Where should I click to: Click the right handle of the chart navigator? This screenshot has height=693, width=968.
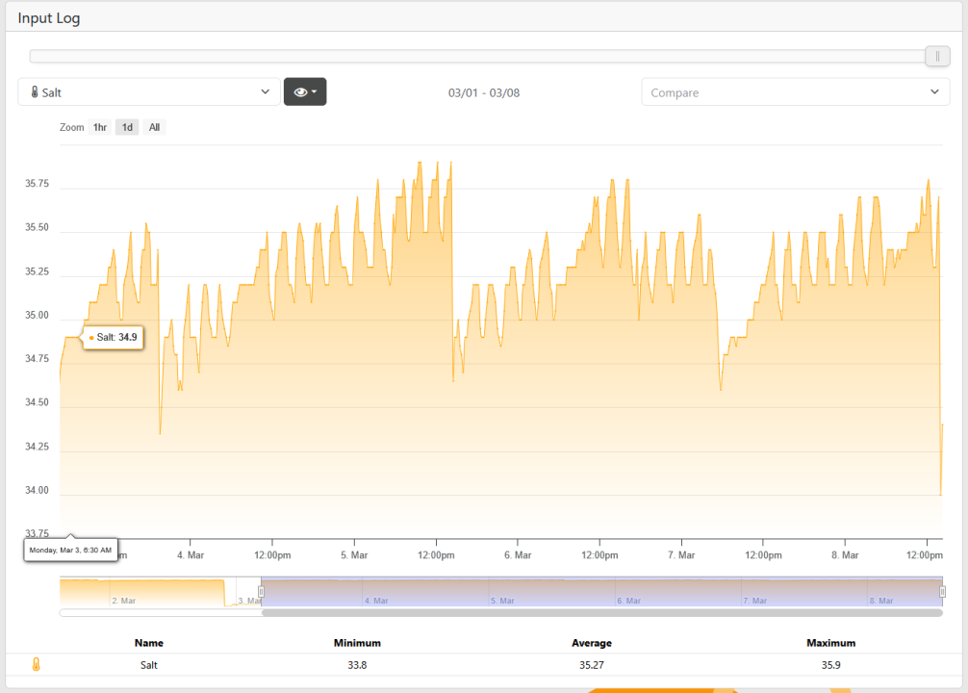(x=942, y=591)
